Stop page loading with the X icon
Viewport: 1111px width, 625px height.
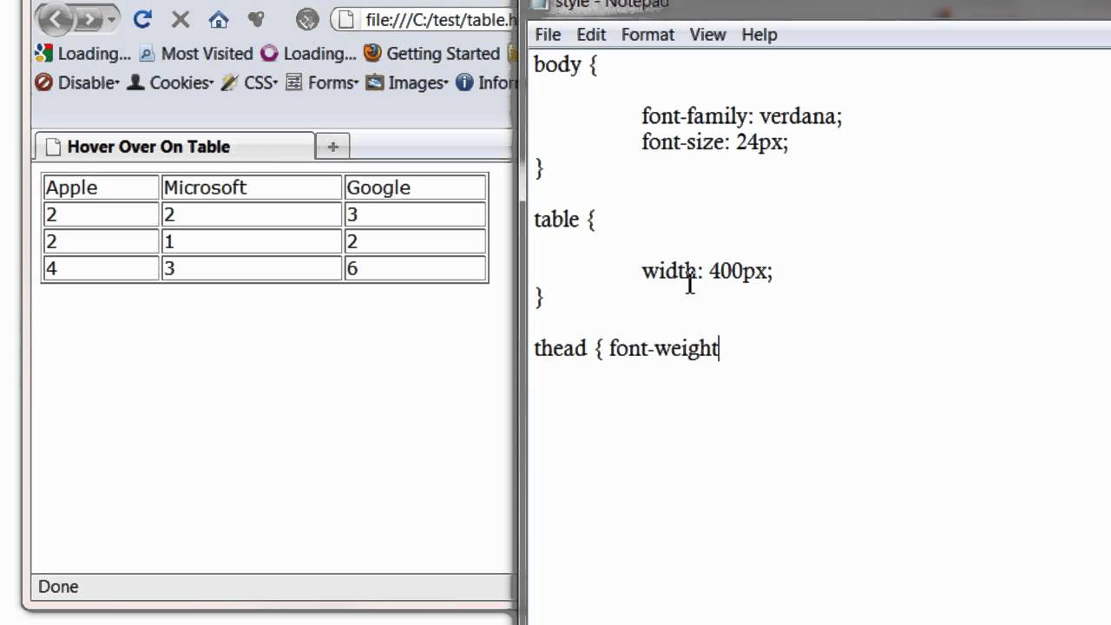(x=181, y=19)
